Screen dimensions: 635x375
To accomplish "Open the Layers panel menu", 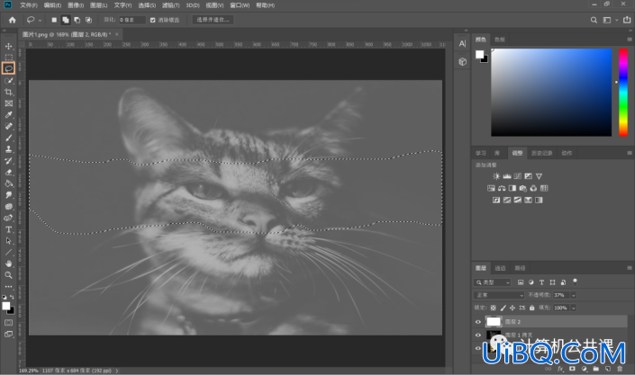I will click(x=630, y=268).
